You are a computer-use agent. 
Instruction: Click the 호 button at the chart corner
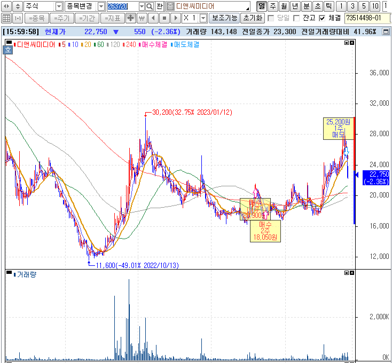8,50
